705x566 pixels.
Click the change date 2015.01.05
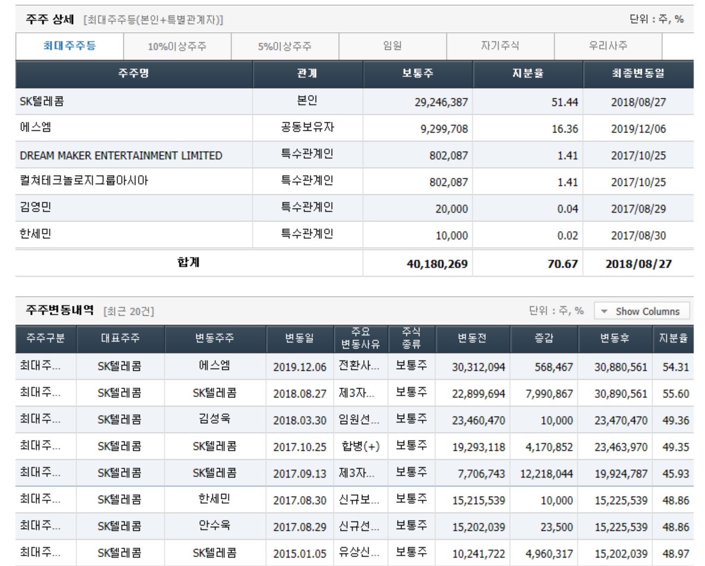point(300,554)
